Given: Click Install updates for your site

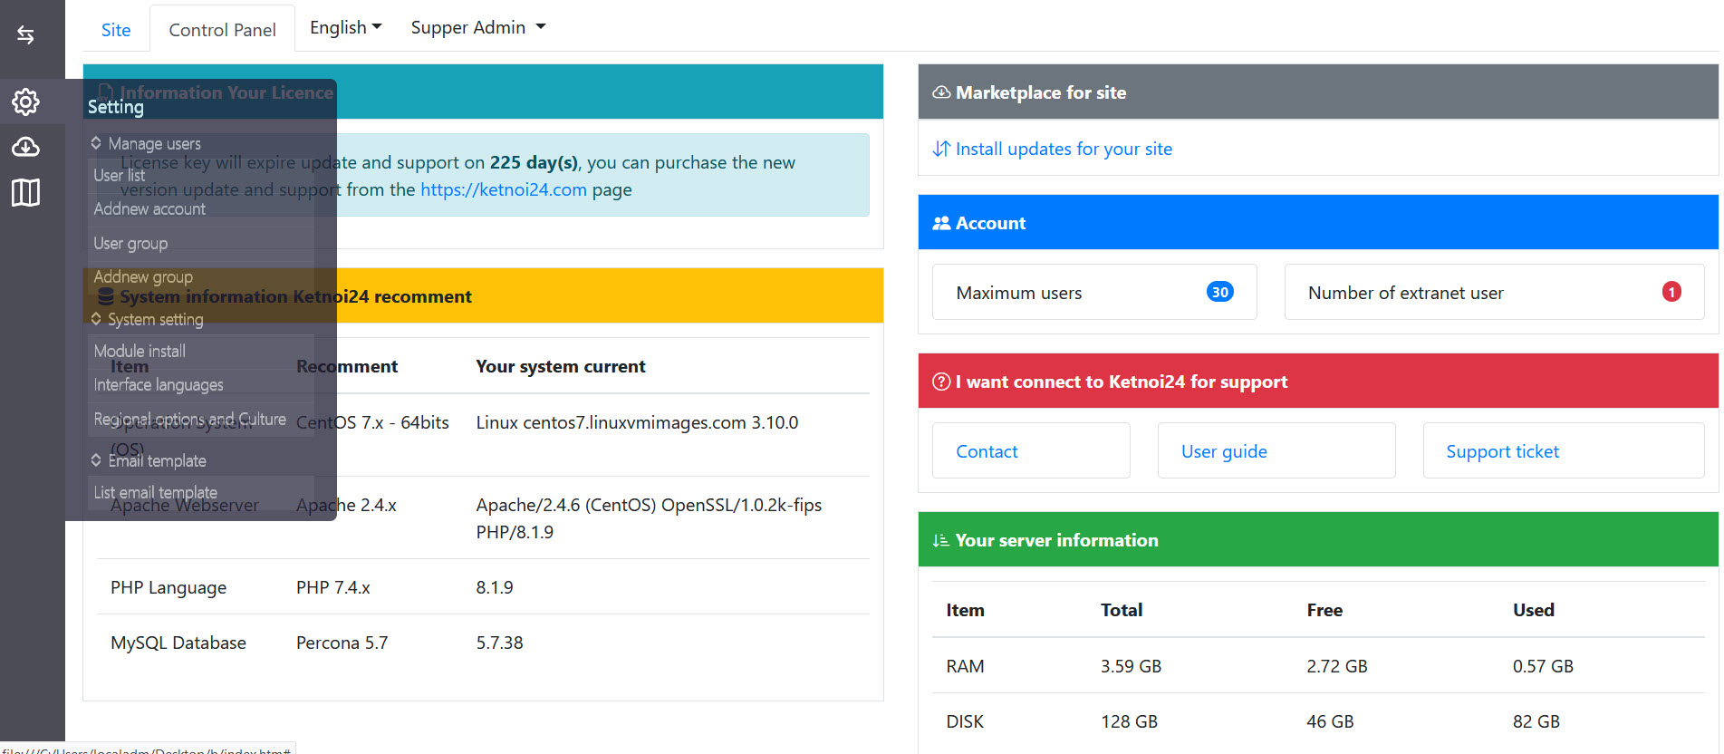Looking at the screenshot, I should point(1064,149).
